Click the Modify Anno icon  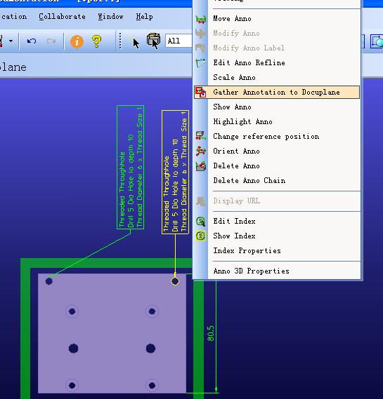(200, 34)
